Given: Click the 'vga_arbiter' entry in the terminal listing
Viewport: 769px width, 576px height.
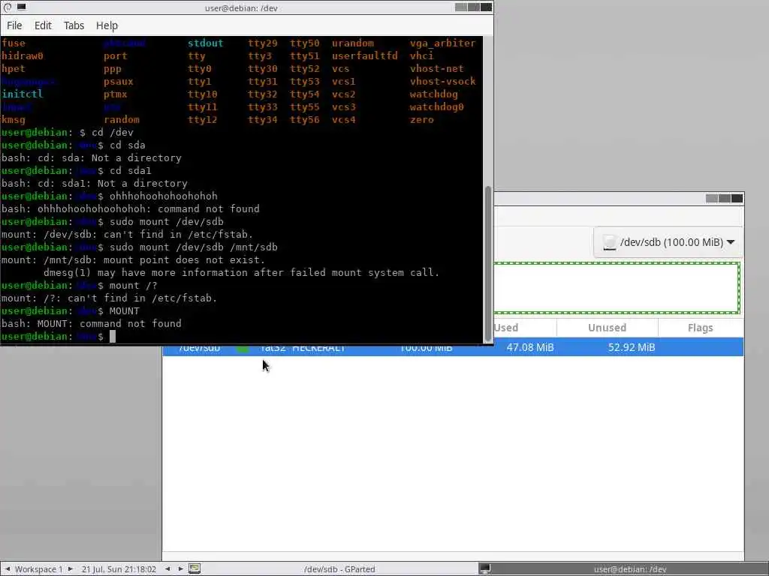Looking at the screenshot, I should tap(442, 43).
